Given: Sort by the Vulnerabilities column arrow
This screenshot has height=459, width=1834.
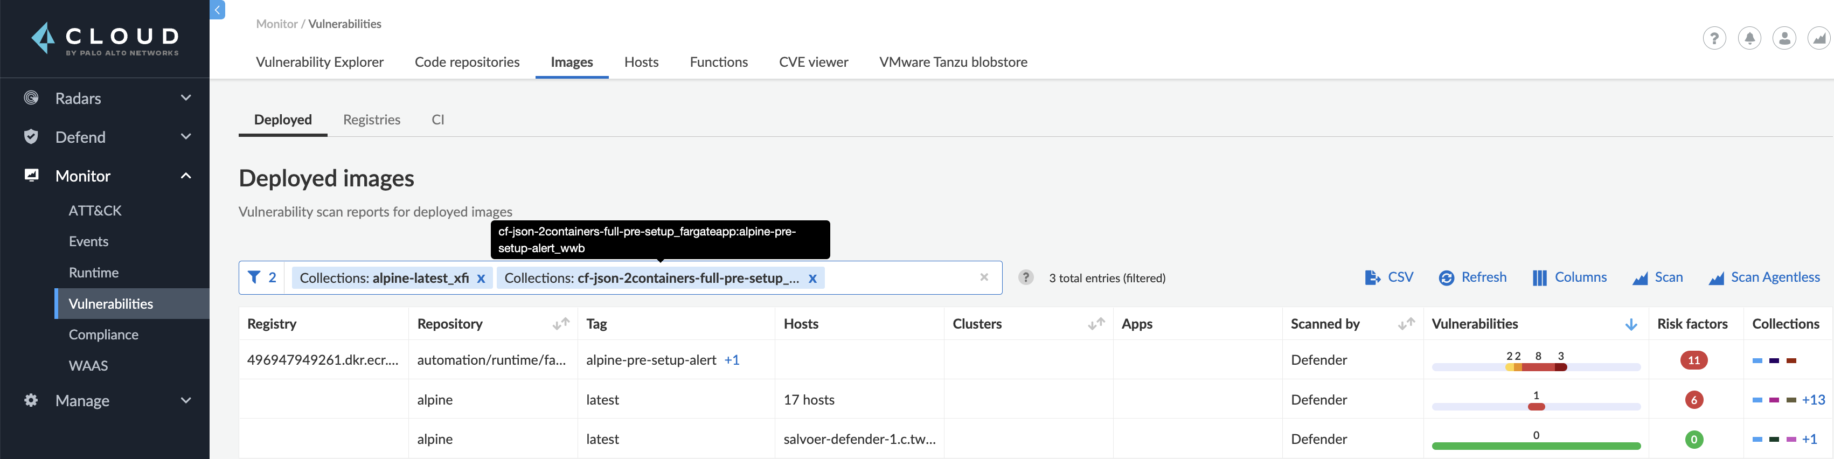Looking at the screenshot, I should [x=1631, y=324].
